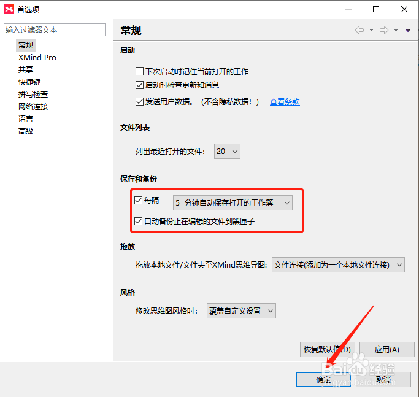Go forward using the right arrow icon
Image resolution: width=419 pixels, height=397 pixels.
point(384,30)
